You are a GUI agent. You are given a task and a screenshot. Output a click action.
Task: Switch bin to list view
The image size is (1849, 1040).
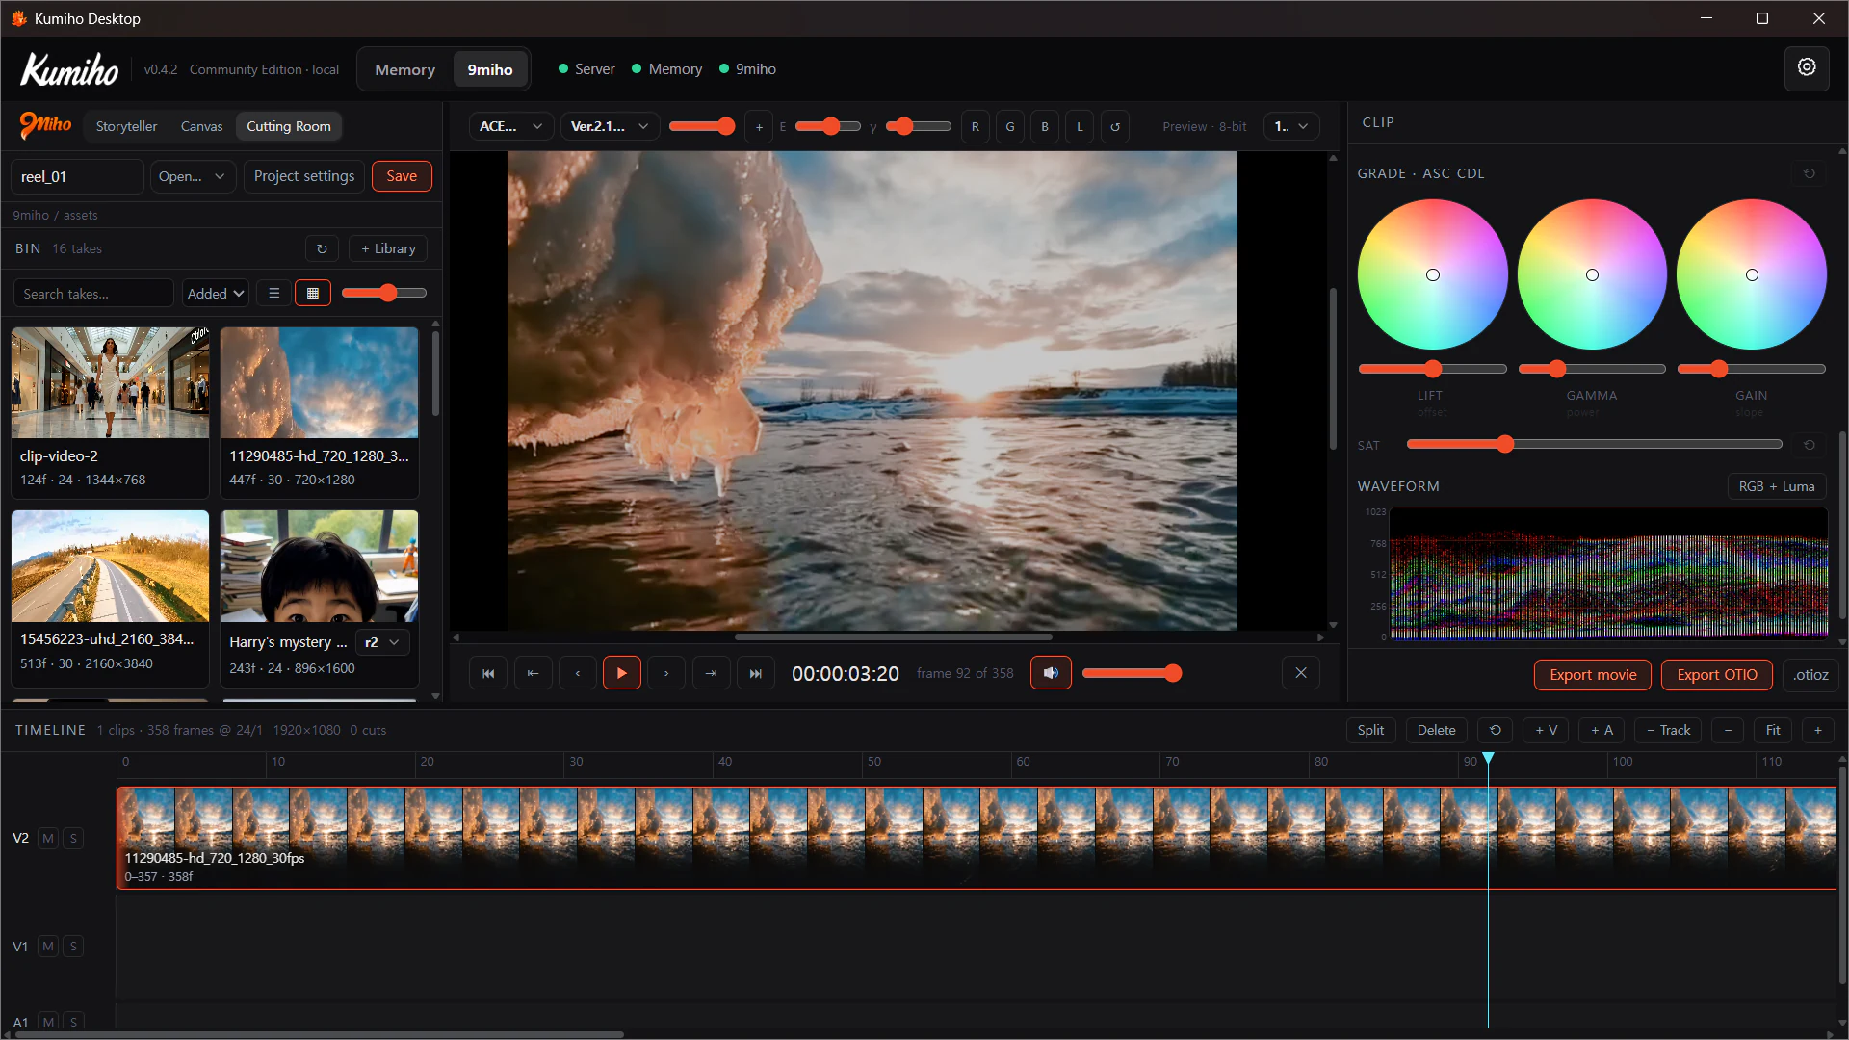pos(274,294)
